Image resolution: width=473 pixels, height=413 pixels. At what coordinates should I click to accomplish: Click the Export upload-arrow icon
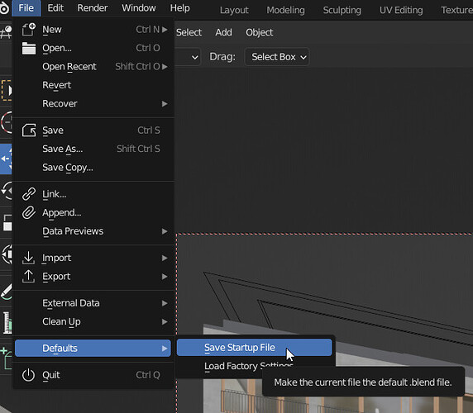pos(29,276)
